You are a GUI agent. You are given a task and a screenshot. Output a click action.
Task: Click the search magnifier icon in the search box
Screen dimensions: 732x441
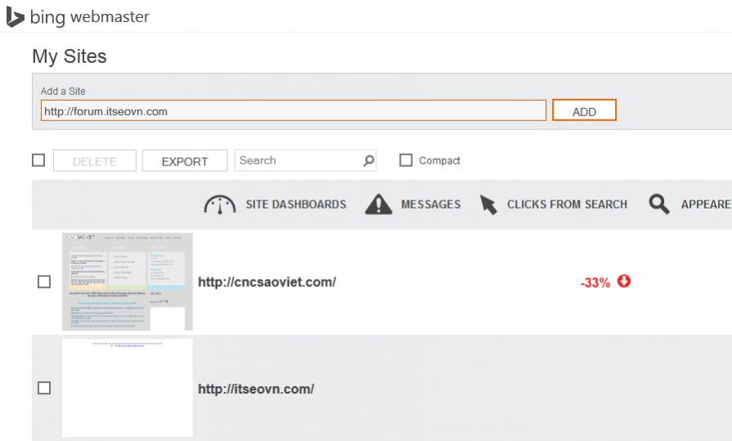[369, 161]
